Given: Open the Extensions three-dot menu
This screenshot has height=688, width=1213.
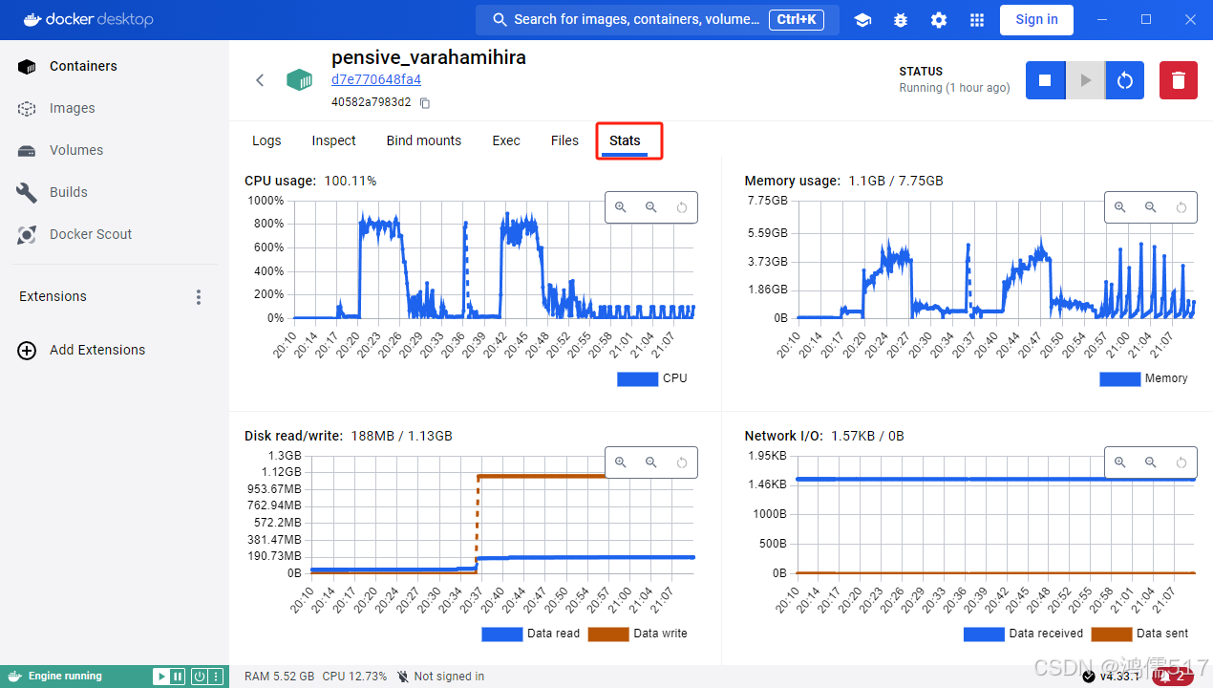Looking at the screenshot, I should pyautogui.click(x=199, y=297).
